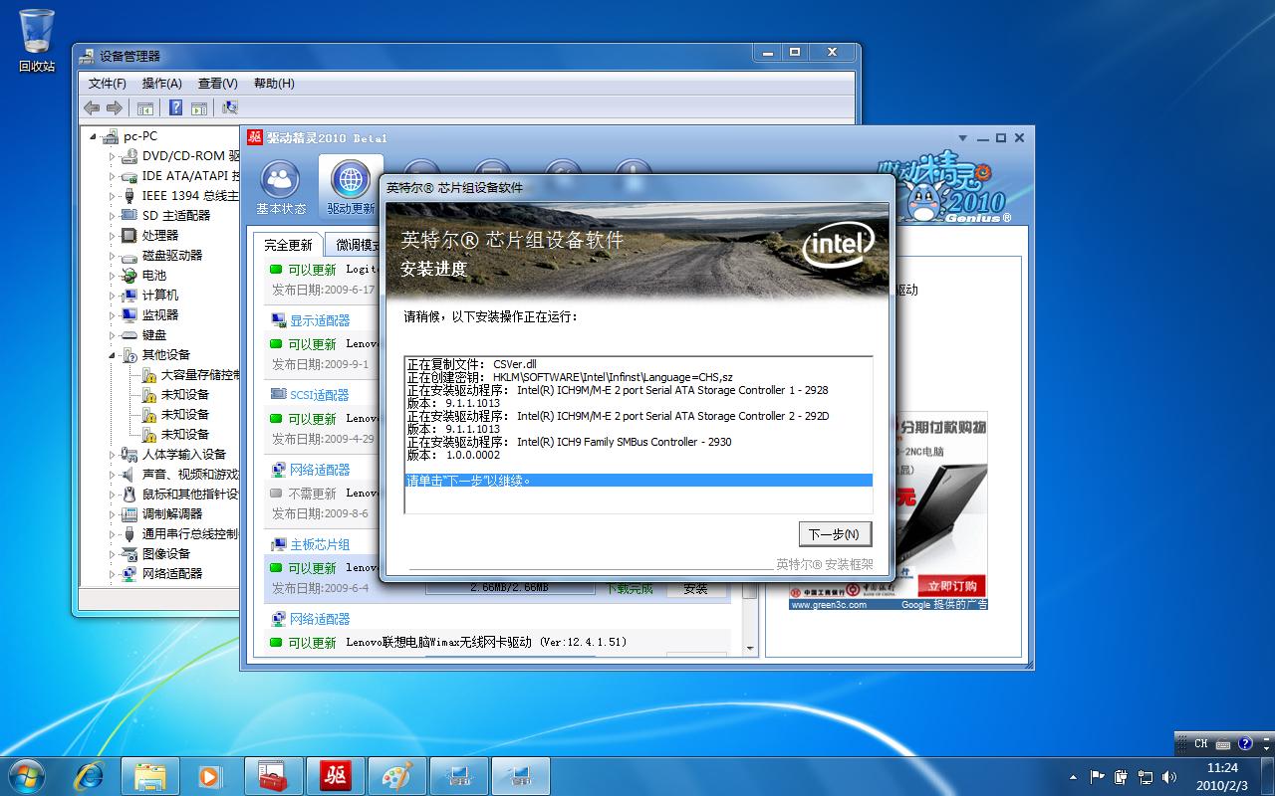
Task: Expand the IDE ATA/ATAPI controllers node
Action: point(113,176)
